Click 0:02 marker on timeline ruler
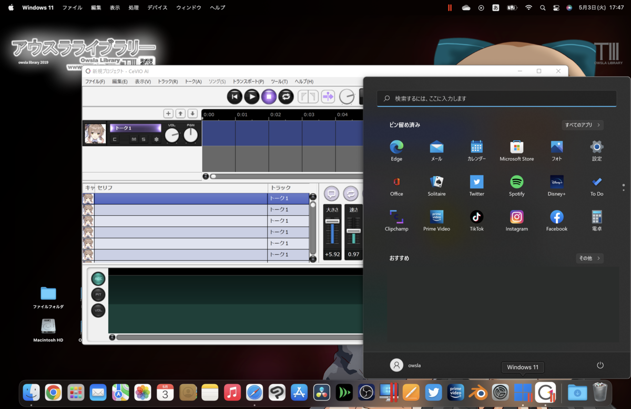This screenshot has height=409, width=631. 276,114
